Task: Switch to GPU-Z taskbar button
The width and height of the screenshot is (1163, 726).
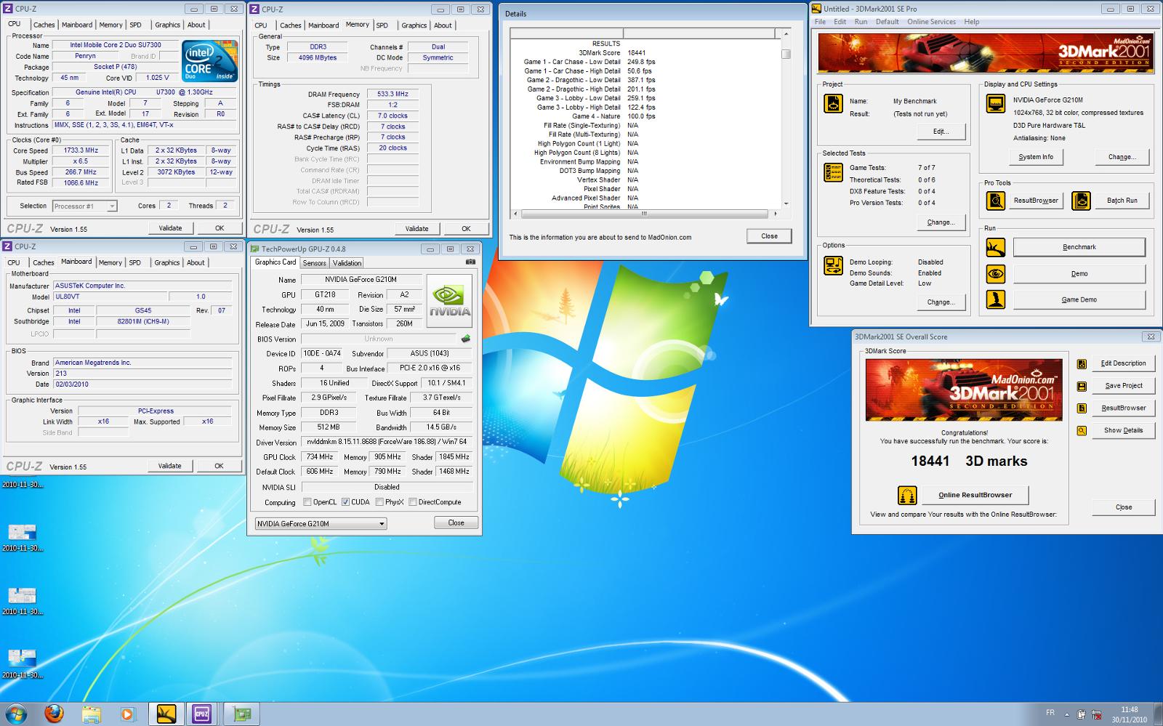Action: 241,714
